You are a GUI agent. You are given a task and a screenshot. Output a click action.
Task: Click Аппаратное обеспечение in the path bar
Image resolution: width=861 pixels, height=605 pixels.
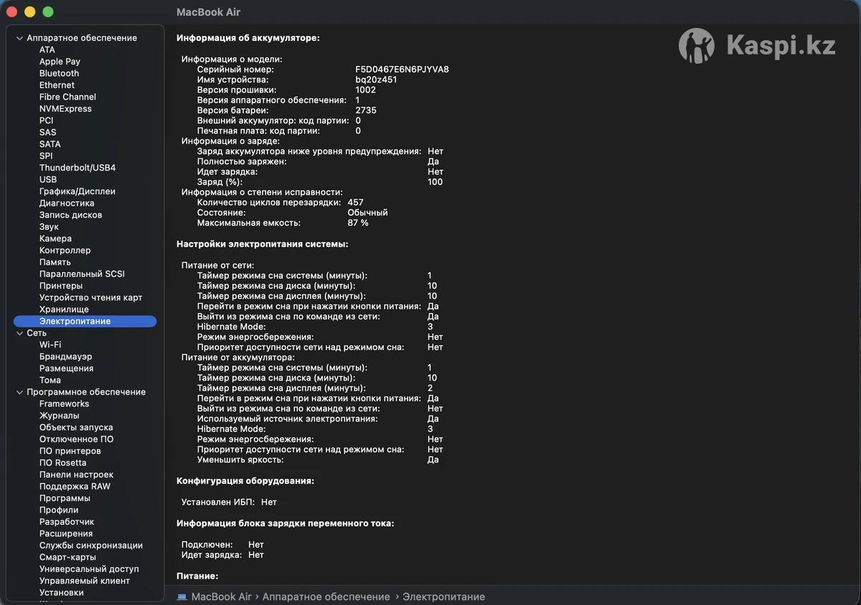pyautogui.click(x=326, y=596)
